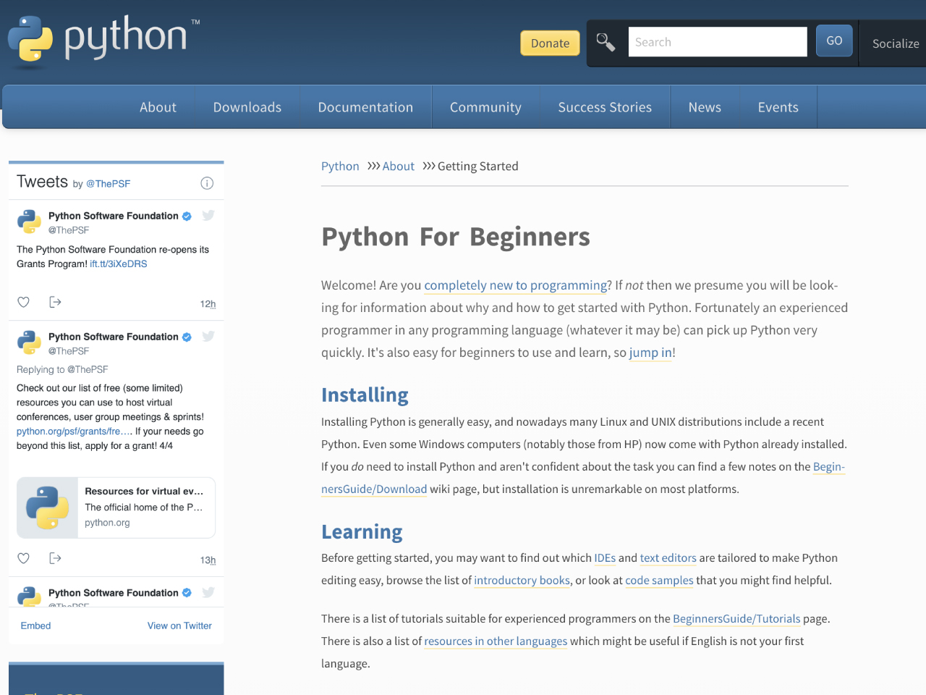Viewport: 926px width, 695px height.
Task: Click the Installing section heading
Action: point(365,395)
